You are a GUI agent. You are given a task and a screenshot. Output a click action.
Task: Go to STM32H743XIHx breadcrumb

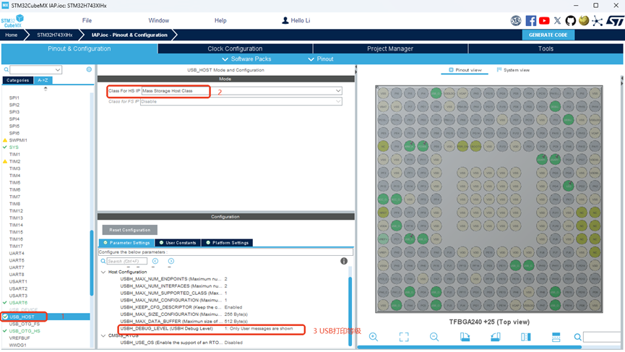click(x=55, y=35)
